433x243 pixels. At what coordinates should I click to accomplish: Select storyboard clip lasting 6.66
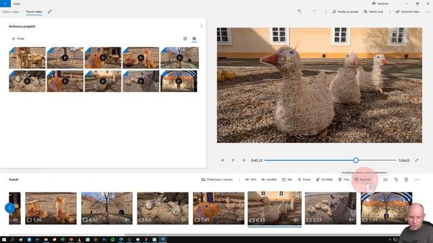pyautogui.click(x=51, y=208)
